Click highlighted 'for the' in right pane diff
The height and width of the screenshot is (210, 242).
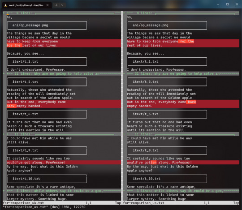pyautogui.click(x=186, y=41)
